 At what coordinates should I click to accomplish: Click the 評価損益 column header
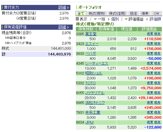pos(149,29)
